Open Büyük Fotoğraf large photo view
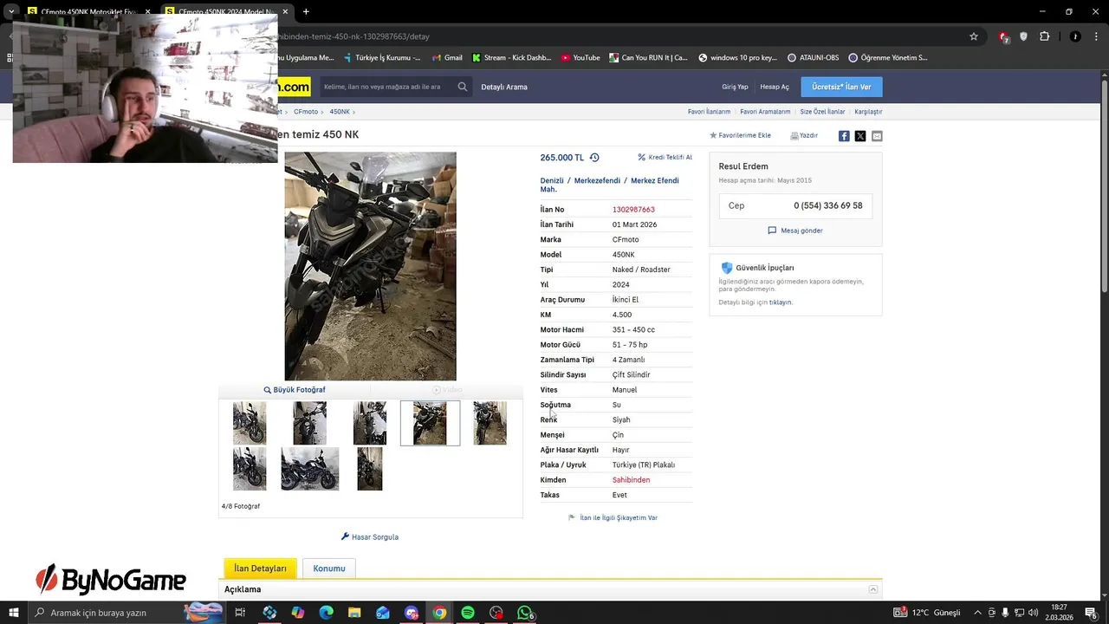The width and height of the screenshot is (1109, 624). tap(295, 390)
